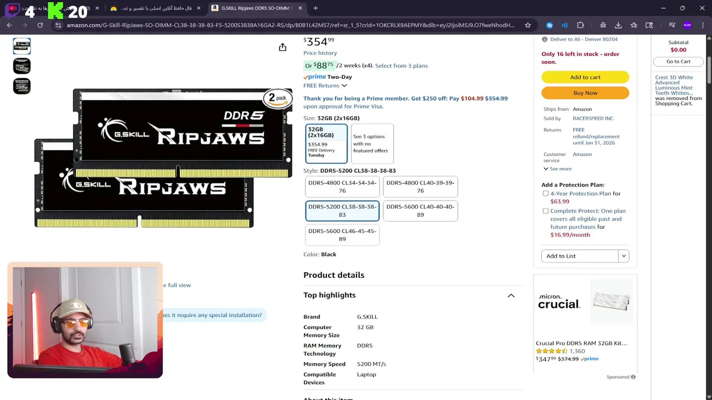The width and height of the screenshot is (712, 400).
Task: Click the blue sound-wave extension icon
Action: pos(565,25)
